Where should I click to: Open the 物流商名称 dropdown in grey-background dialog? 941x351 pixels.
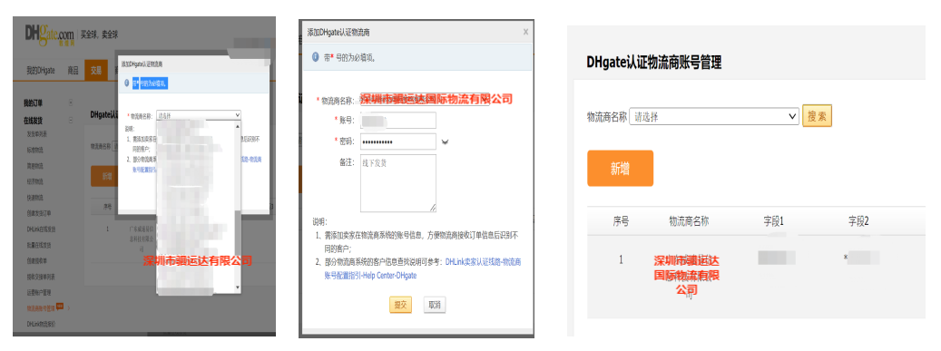click(198, 115)
